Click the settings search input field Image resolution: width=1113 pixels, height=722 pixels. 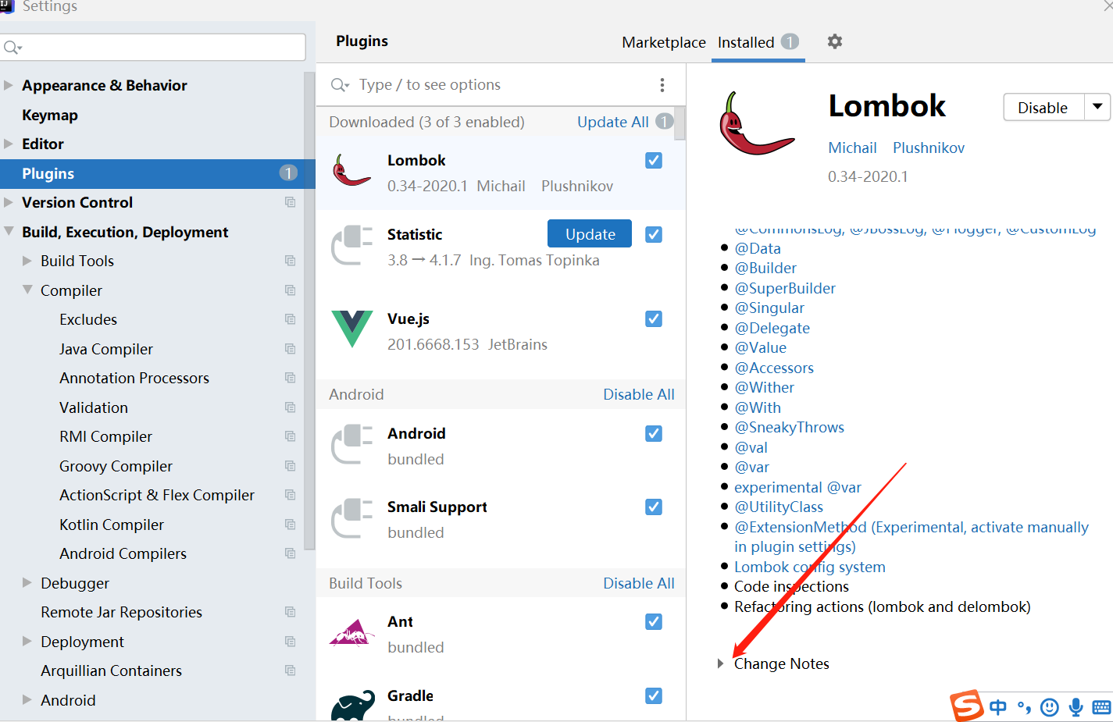point(153,47)
